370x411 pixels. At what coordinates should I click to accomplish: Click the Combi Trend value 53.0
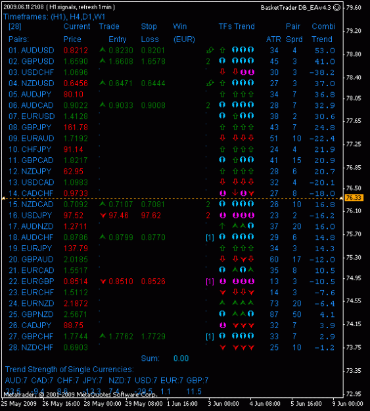(x=325, y=51)
